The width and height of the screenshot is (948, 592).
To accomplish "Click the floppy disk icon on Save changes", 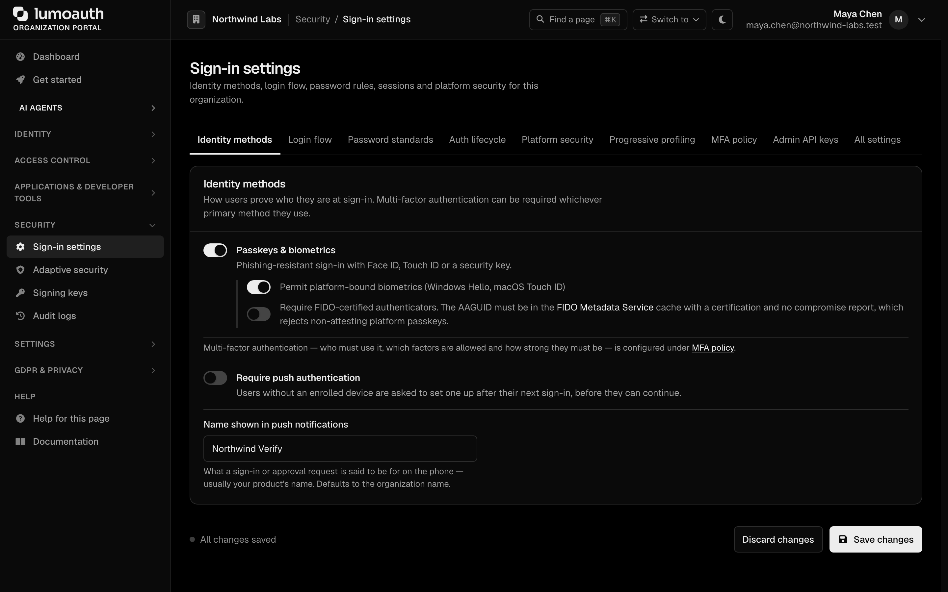I will pos(843,539).
